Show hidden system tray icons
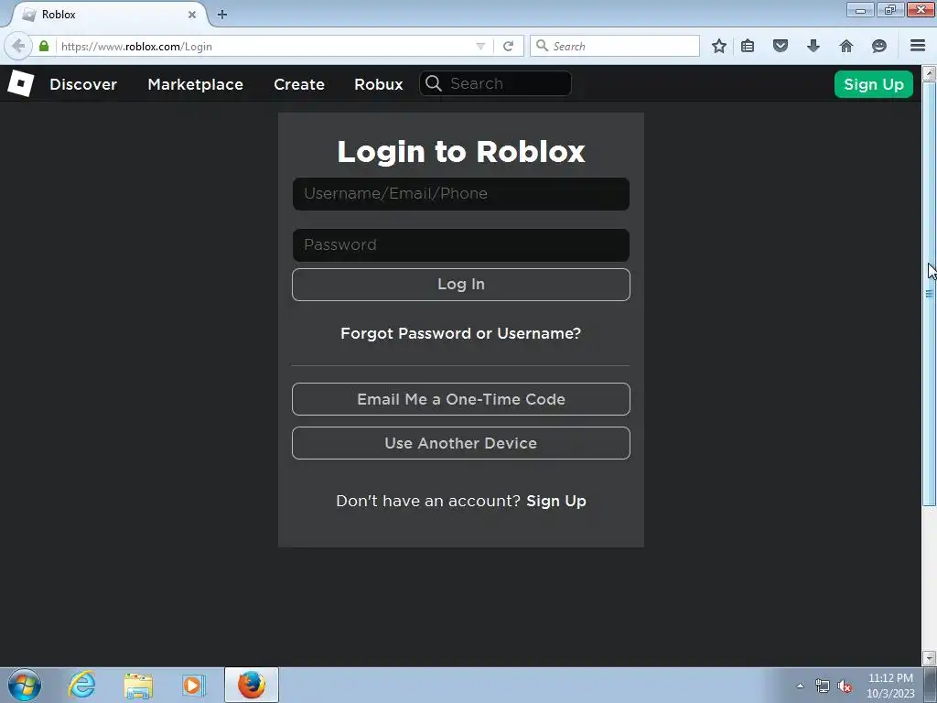This screenshot has width=937, height=703. point(800,686)
